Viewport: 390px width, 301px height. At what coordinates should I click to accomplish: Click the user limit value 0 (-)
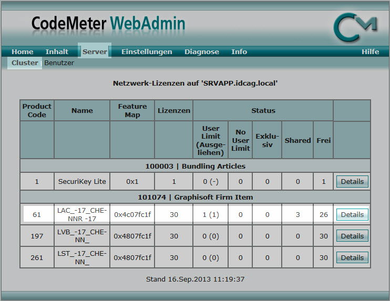click(211, 181)
